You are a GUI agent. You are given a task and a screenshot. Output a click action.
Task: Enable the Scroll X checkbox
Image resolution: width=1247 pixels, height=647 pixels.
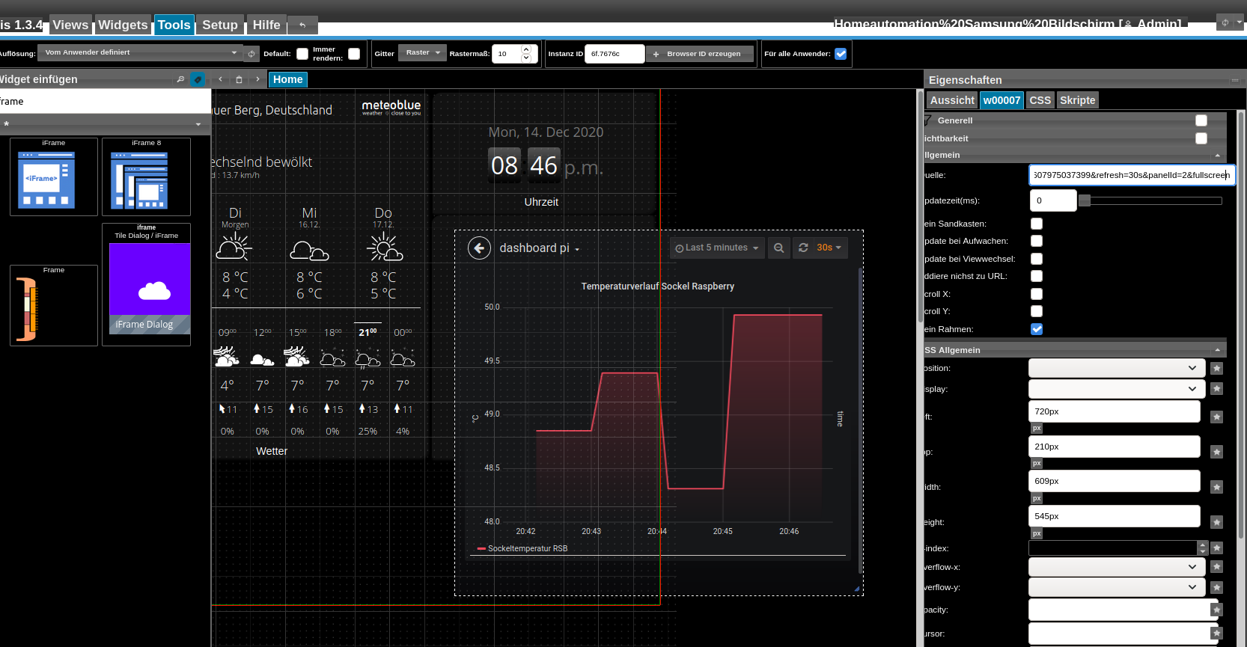pyautogui.click(x=1037, y=294)
